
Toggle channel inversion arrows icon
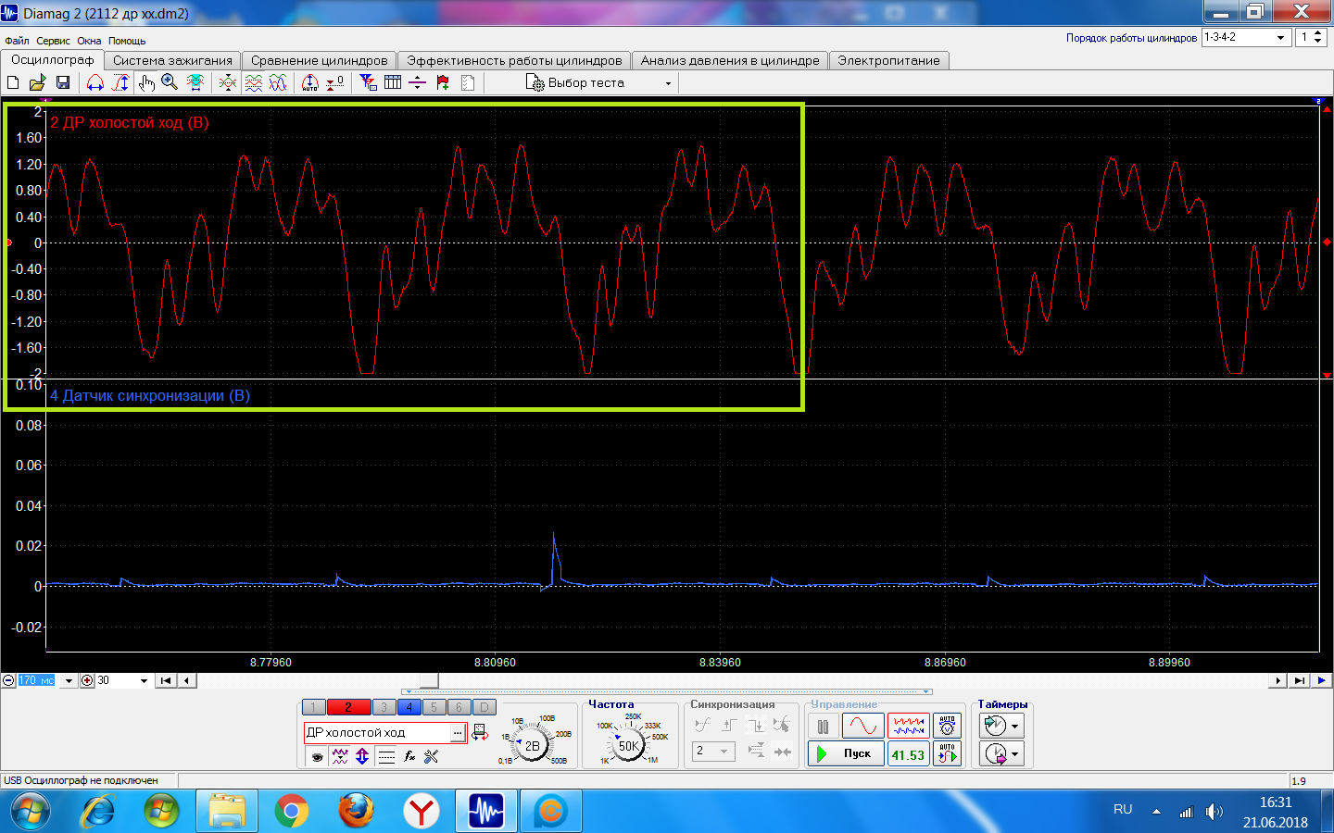(362, 756)
